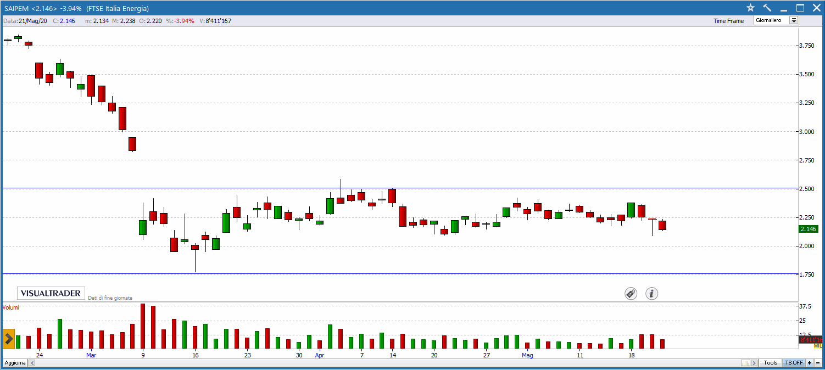The height and width of the screenshot is (370, 825).
Task: Click the VISUALTRADER logo
Action: coord(51,293)
